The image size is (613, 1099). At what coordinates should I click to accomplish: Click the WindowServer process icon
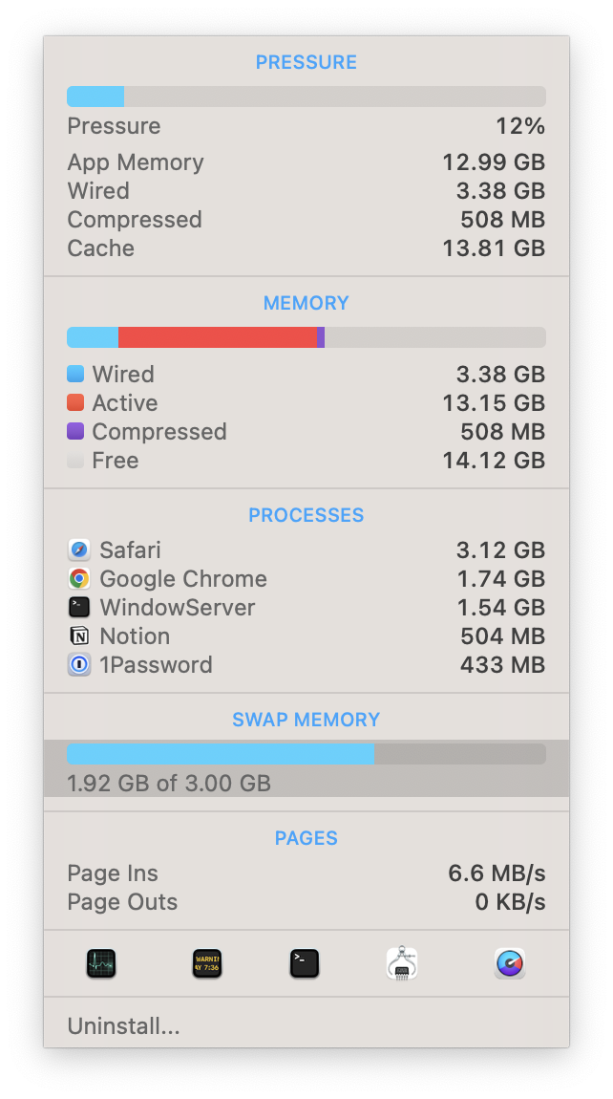[x=79, y=608]
